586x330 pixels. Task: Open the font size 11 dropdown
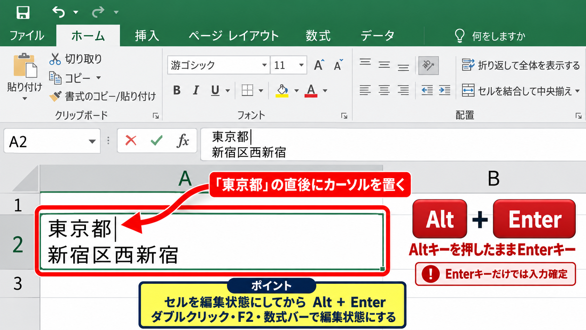[301, 65]
